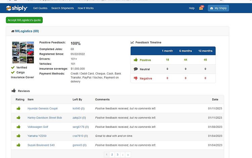The width and height of the screenshot is (252, 158).
Task: Click the Shiply logo
Action: click(17, 8)
